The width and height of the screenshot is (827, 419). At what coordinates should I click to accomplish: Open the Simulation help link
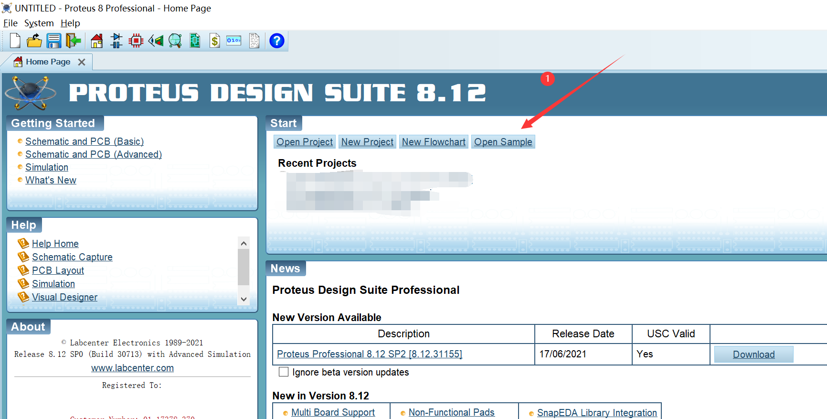click(x=53, y=284)
